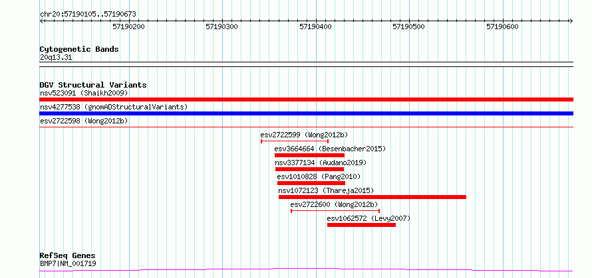Viewport: 592px width, 278px height.
Task: Select the red nsv523091 variant bar
Action: pos(307,100)
